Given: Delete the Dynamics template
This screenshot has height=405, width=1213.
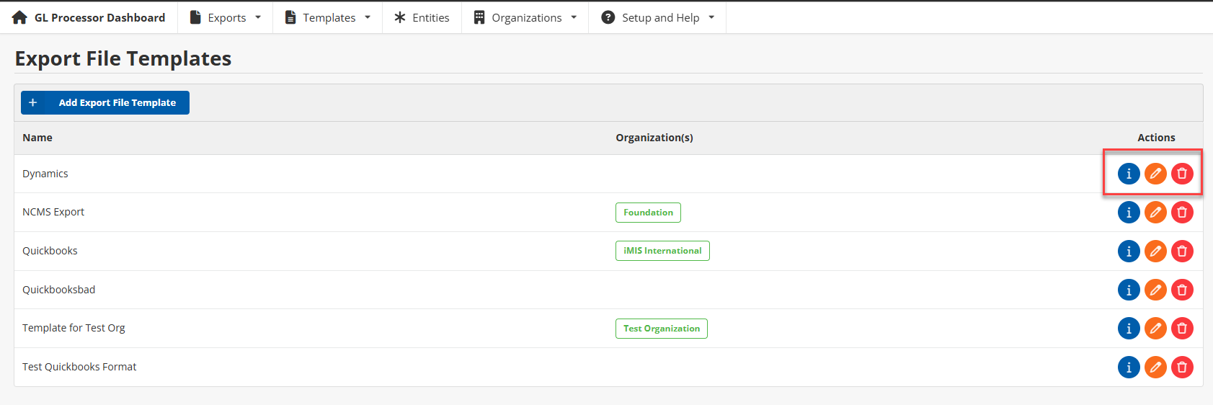Looking at the screenshot, I should (x=1182, y=174).
